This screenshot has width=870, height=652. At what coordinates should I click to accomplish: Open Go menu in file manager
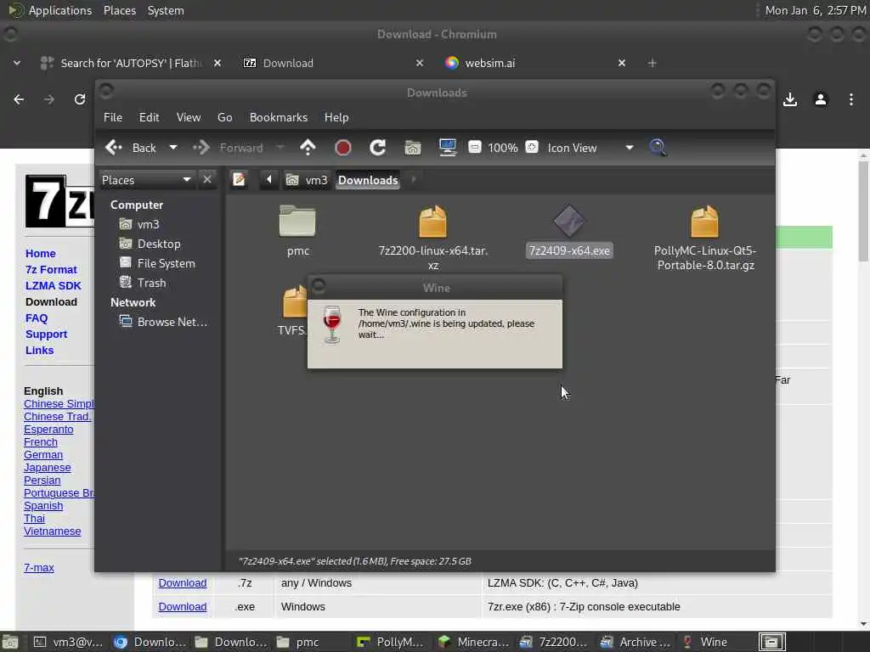click(x=224, y=117)
